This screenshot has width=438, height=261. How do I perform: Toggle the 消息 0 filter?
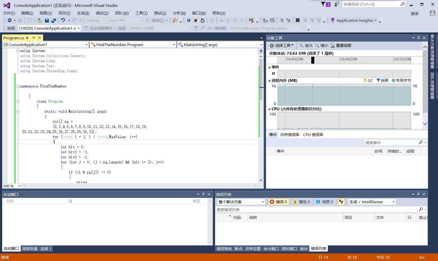coord(325,202)
